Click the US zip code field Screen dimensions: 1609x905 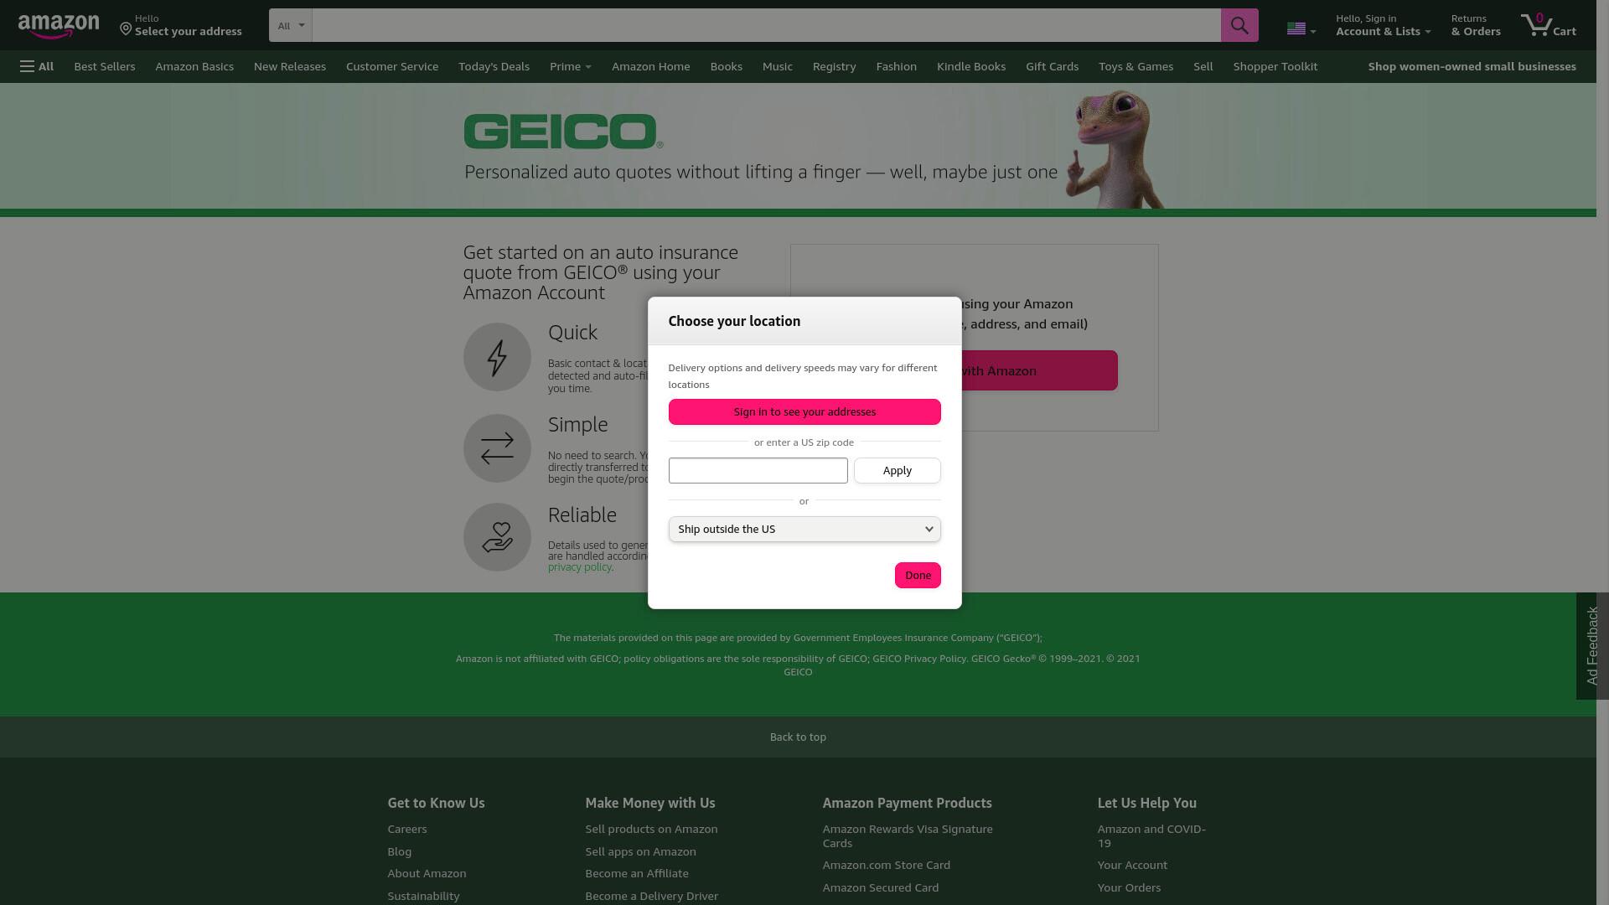coord(758,470)
